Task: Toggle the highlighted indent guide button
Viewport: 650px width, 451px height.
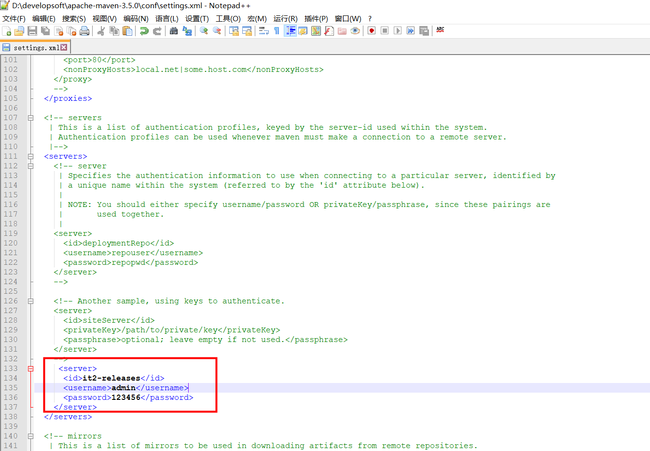Action: click(x=290, y=31)
